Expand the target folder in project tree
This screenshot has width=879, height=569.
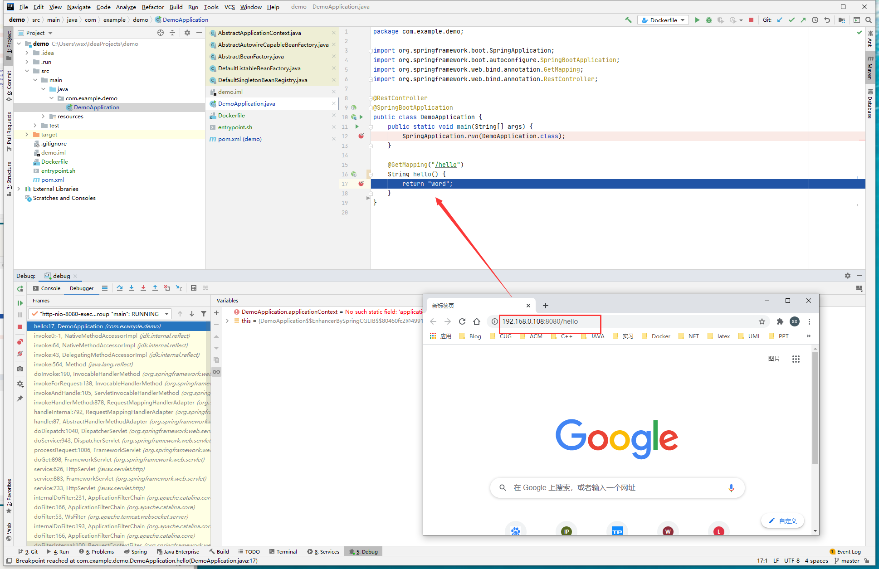[x=27, y=135]
